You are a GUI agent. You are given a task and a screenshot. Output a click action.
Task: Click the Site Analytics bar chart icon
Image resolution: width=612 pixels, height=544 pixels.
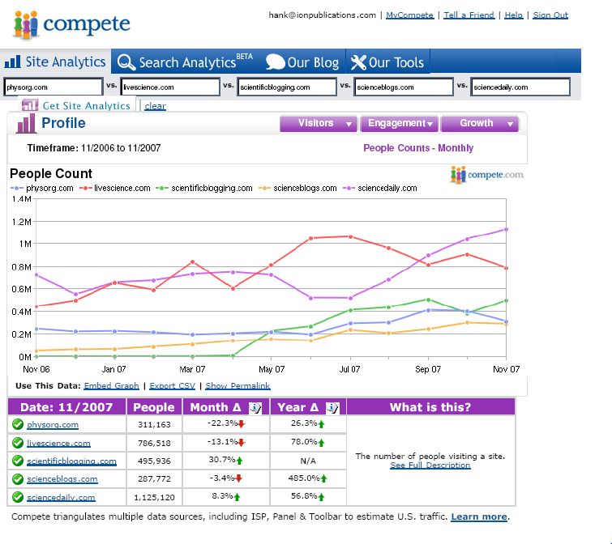coord(13,62)
